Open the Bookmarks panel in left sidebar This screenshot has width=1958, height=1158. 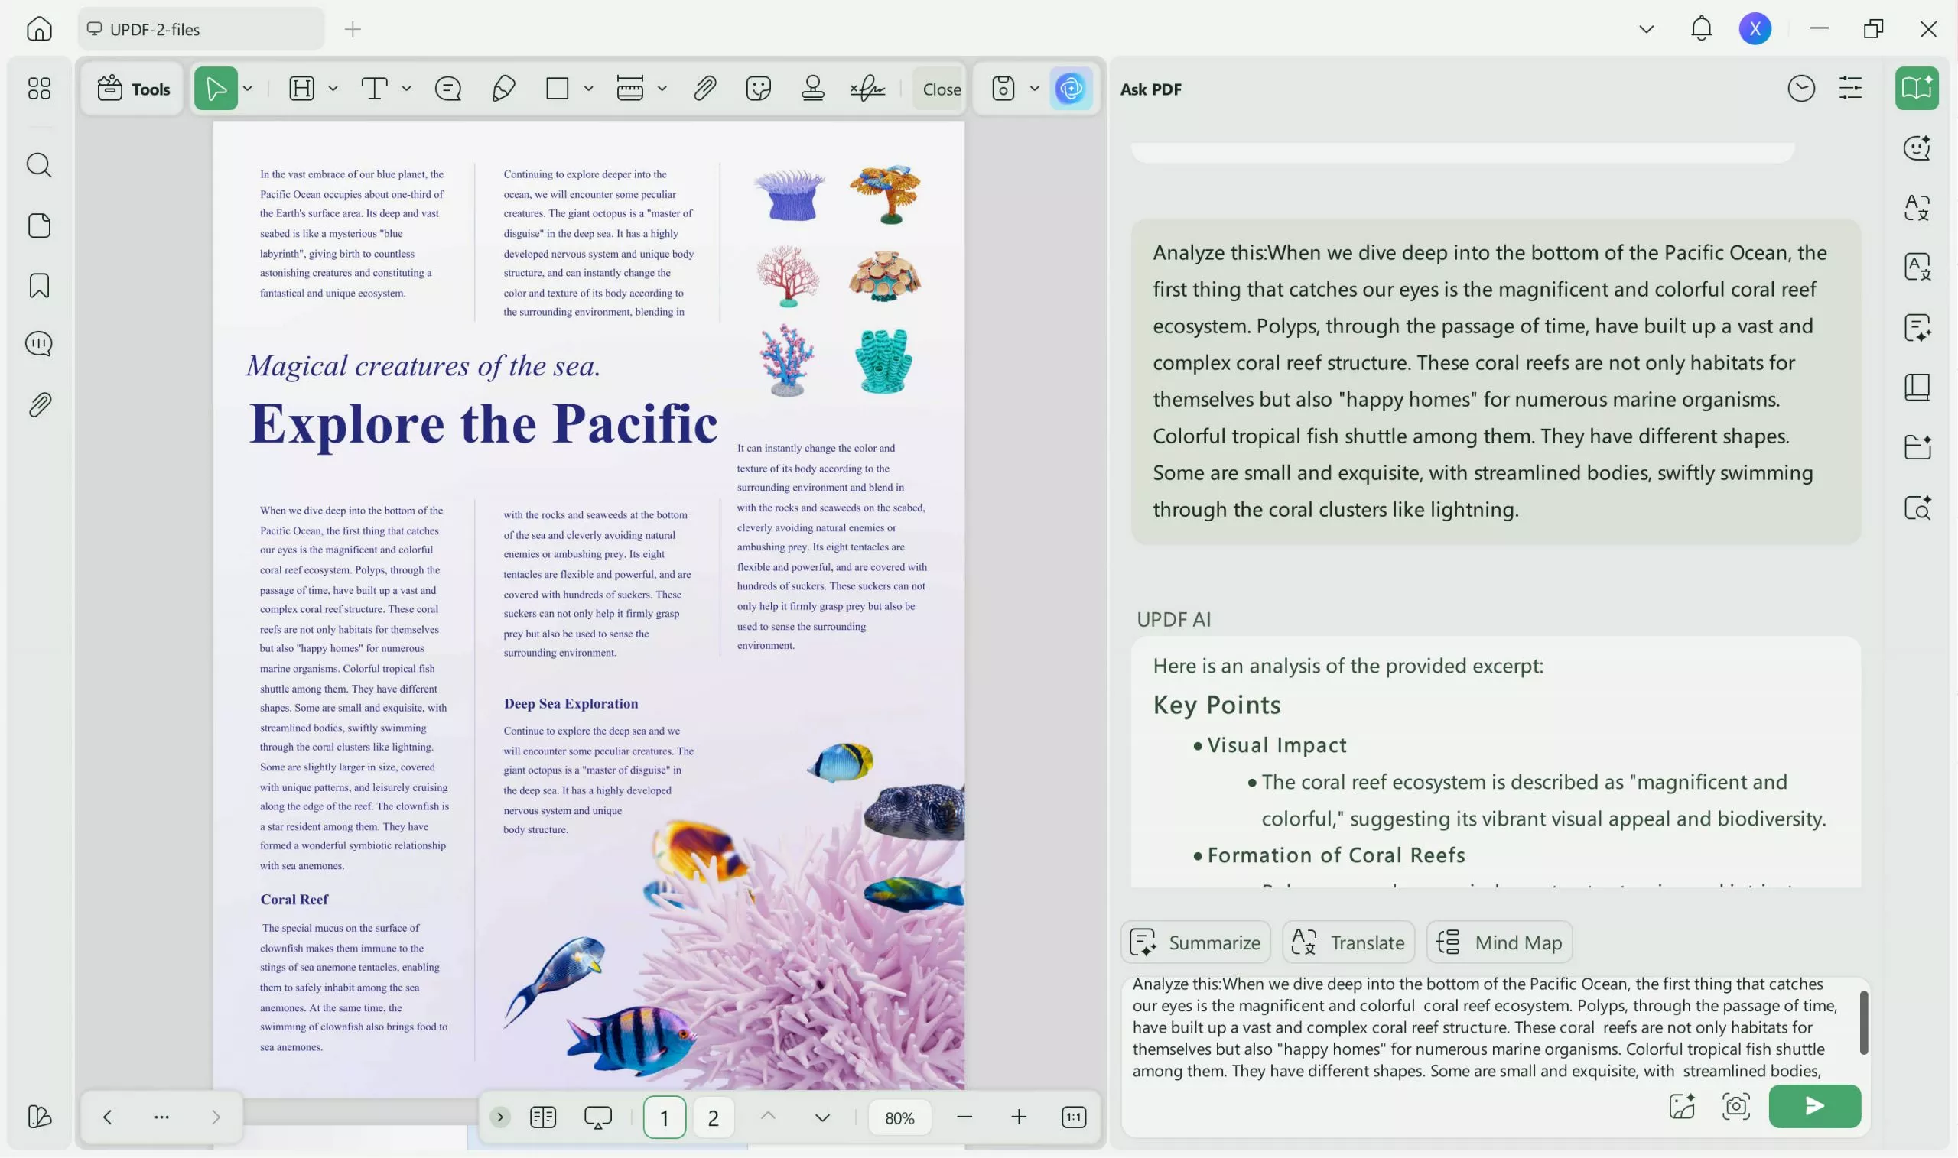pyautogui.click(x=38, y=286)
